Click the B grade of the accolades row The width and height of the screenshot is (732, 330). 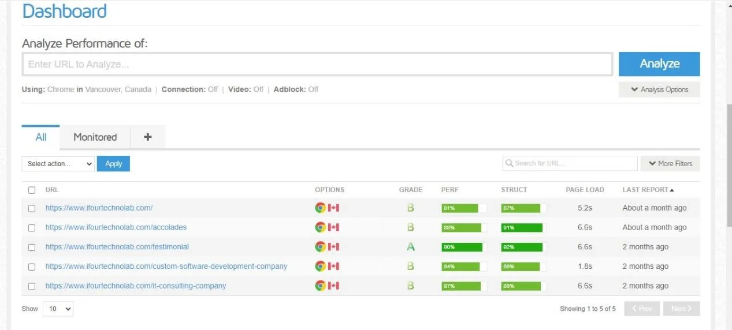pos(411,227)
